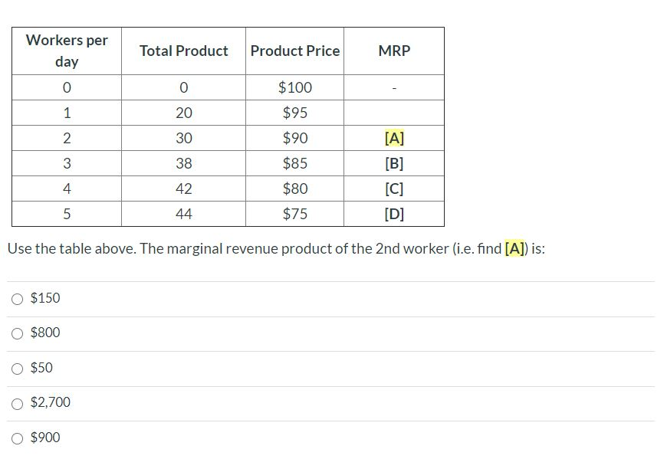The image size is (664, 459).
Task: Click the [D] cell in the MRP column
Action: tap(393, 213)
